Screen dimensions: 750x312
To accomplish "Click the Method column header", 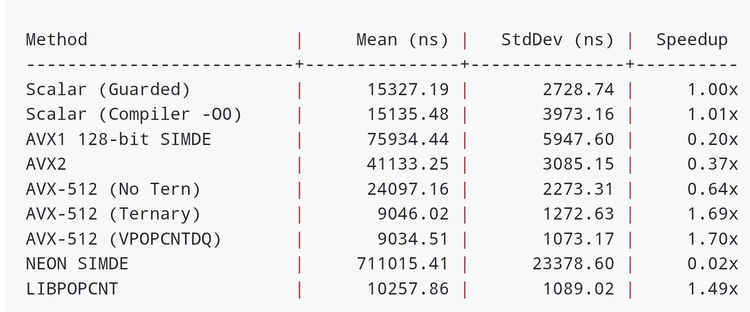I will click(x=57, y=40).
